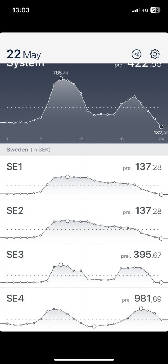Open the SE2 price area row

tap(84, 221)
